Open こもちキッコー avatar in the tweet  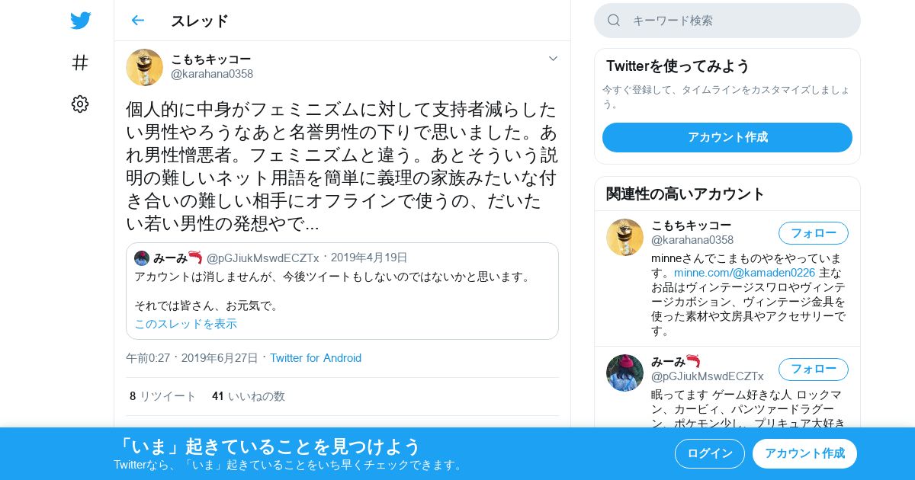coord(144,67)
